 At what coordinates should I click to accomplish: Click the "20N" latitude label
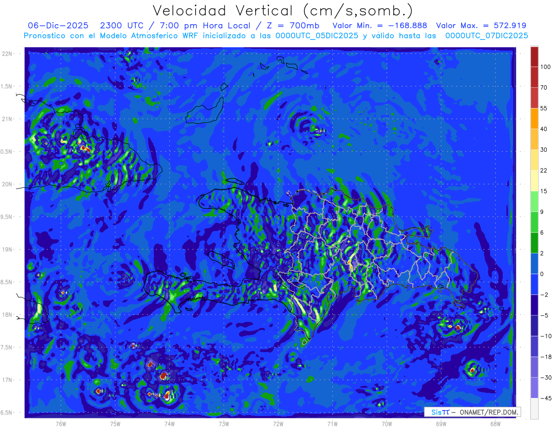(7, 184)
